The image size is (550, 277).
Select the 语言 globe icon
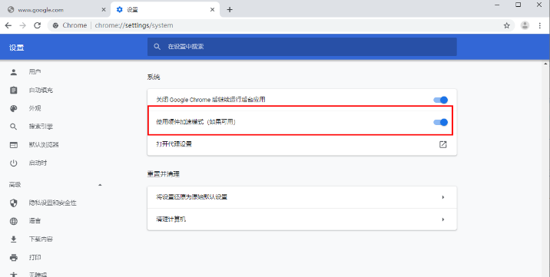point(13,221)
